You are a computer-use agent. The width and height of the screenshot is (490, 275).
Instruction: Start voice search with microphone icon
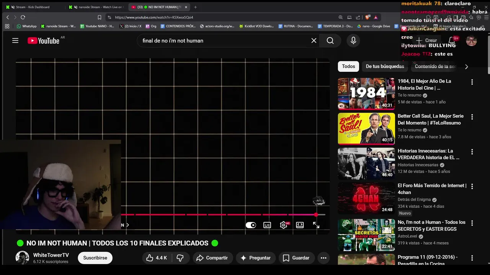pos(353,40)
